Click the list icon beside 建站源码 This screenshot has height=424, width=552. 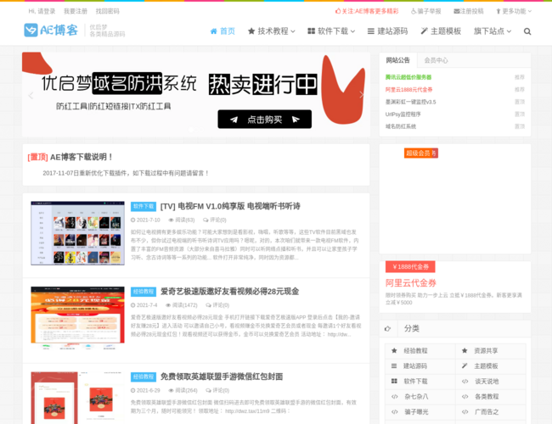(371, 31)
